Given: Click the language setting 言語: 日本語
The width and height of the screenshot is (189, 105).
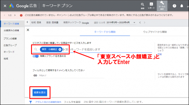Looking at the screenshot, I should pos(52,22).
